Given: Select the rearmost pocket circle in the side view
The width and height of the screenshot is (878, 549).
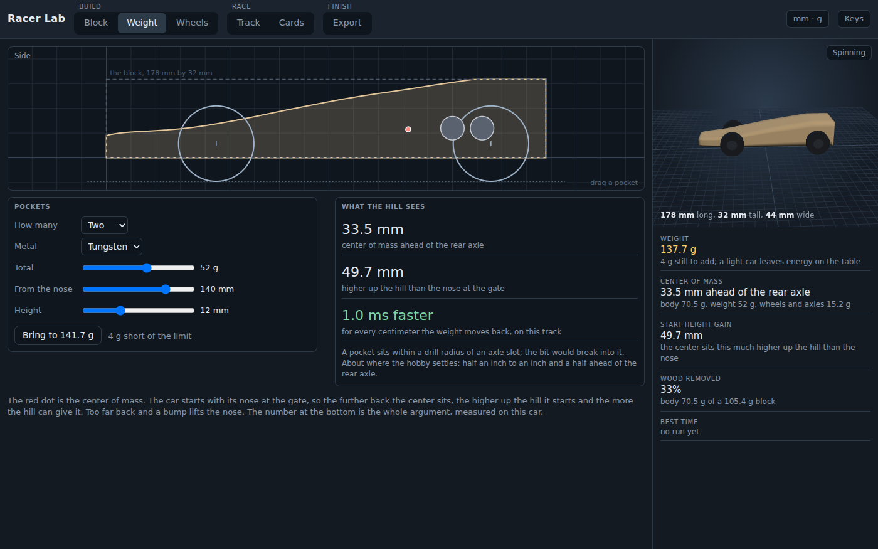Looking at the screenshot, I should [482, 128].
